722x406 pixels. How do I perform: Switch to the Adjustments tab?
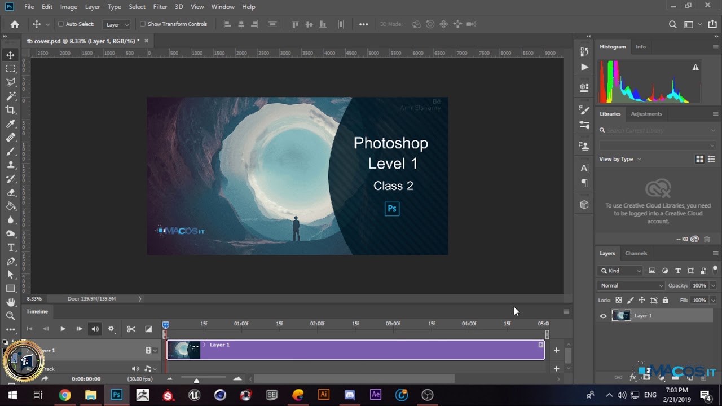646,114
